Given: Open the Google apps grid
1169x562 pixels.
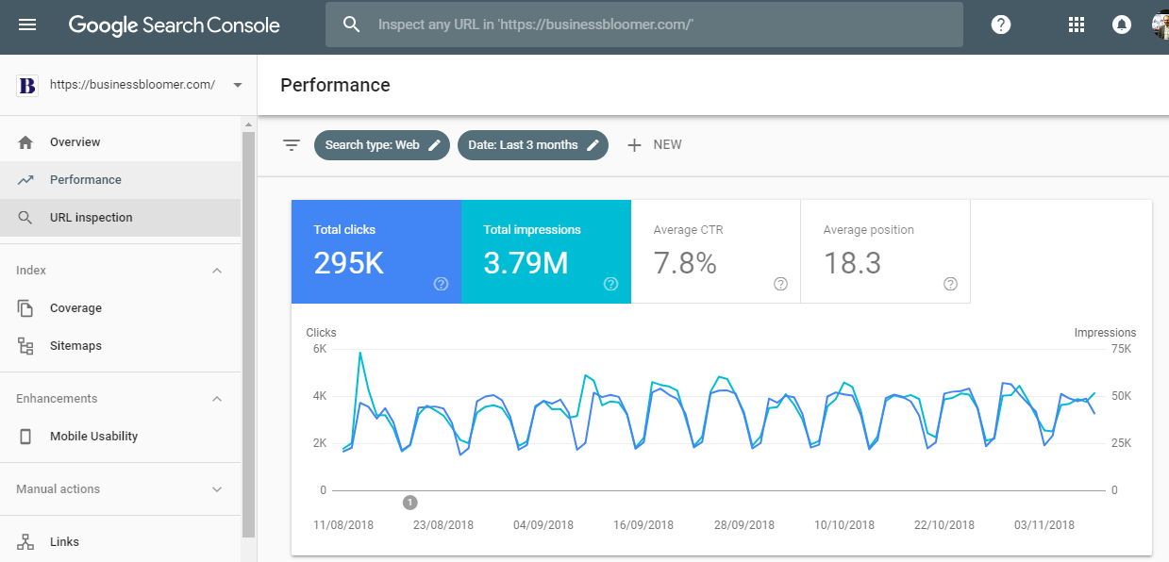Looking at the screenshot, I should tap(1076, 25).
